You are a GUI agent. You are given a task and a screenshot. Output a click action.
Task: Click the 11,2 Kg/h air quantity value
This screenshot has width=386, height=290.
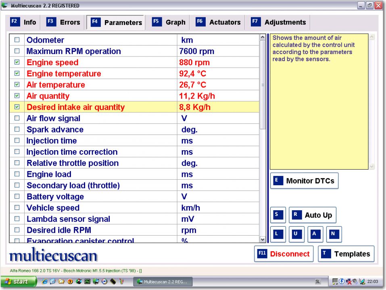(197, 96)
